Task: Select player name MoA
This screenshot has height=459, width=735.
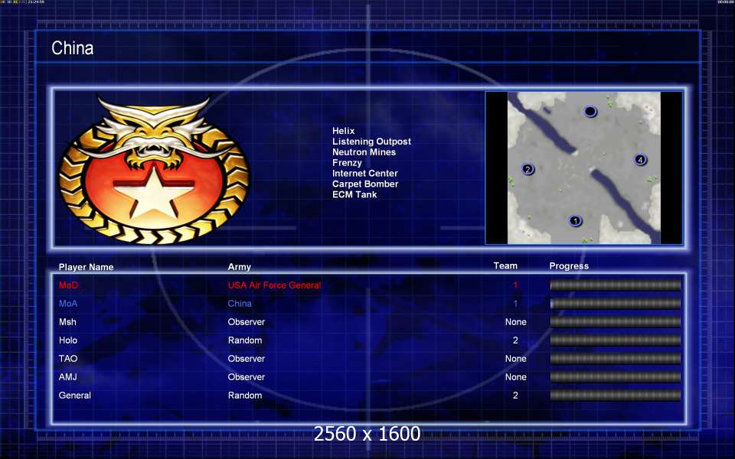Action: 68,304
